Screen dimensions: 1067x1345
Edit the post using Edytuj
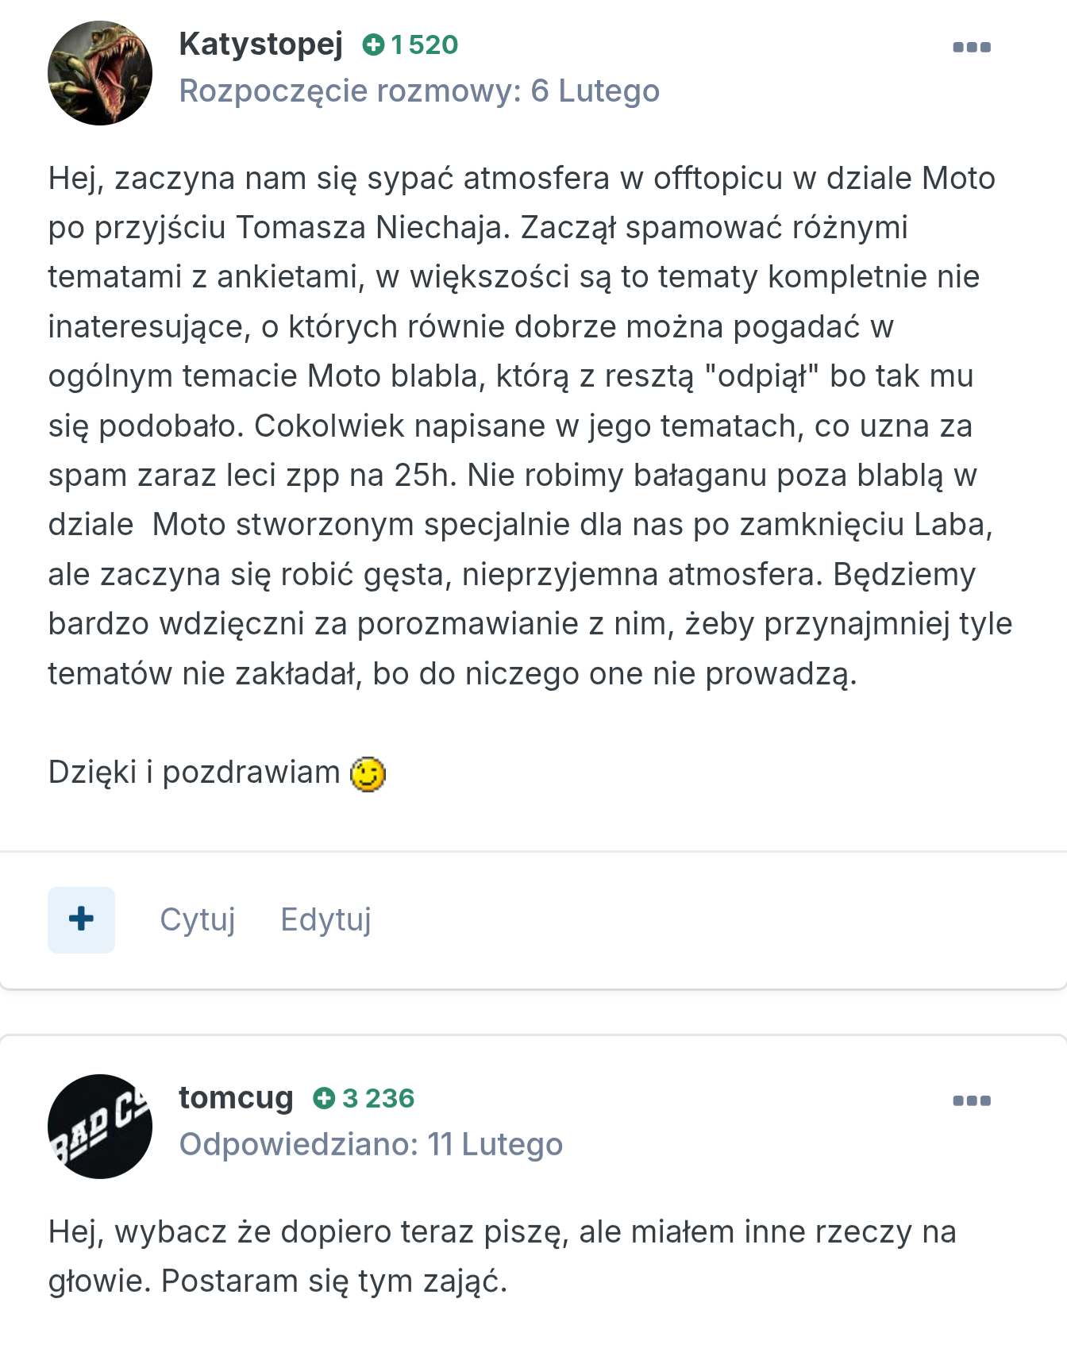pyautogui.click(x=325, y=919)
